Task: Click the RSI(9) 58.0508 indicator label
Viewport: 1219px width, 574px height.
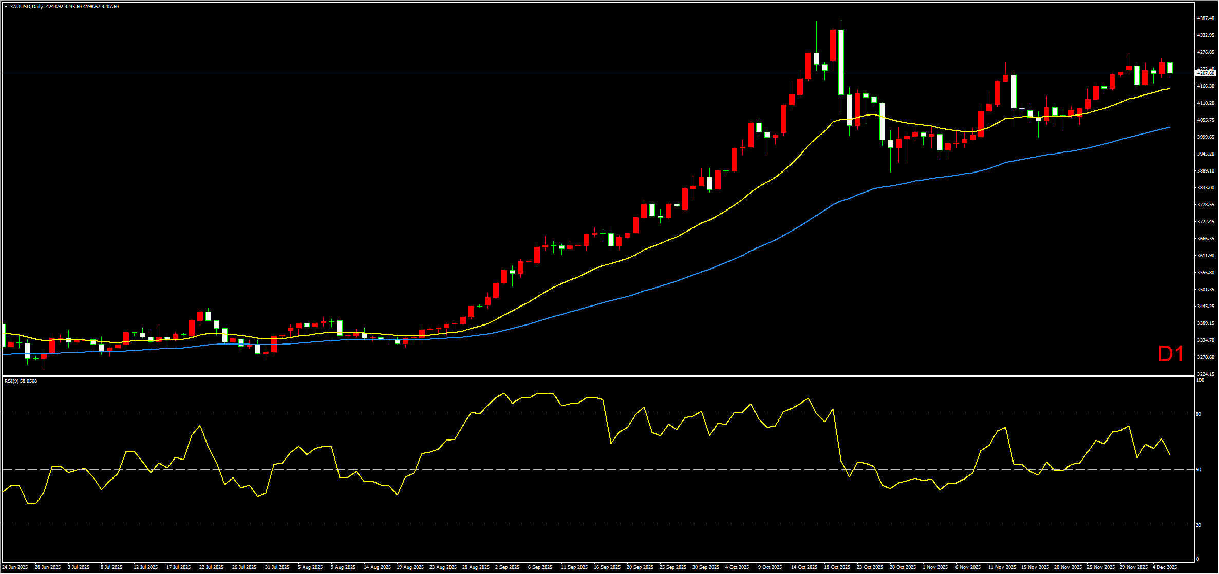Action: pos(21,381)
